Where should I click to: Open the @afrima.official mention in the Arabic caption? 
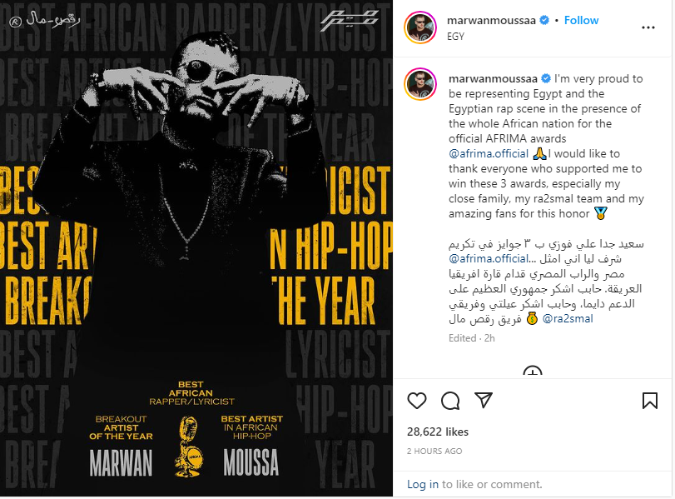pos(489,258)
